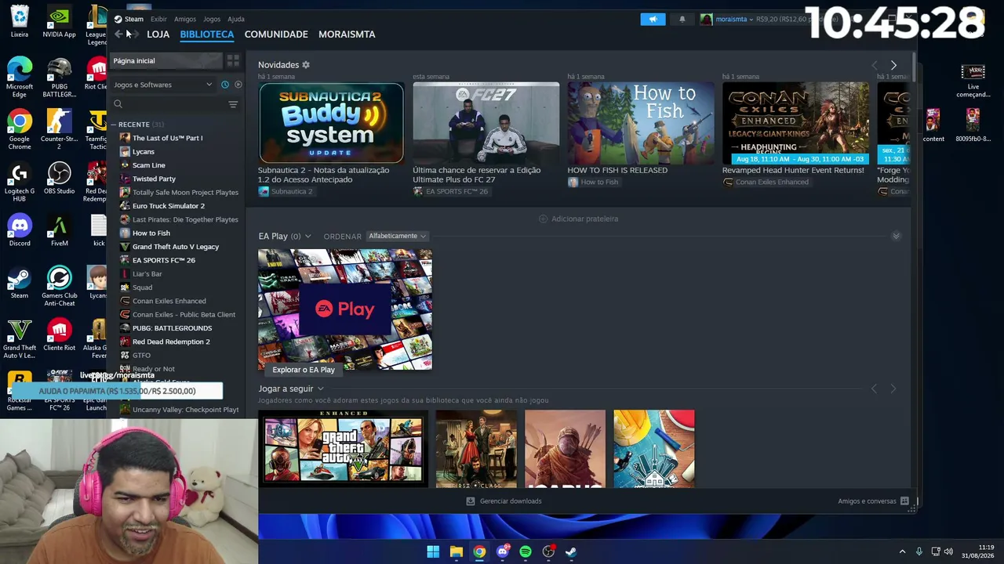
Task: Open the EA Play banner thumbnail
Action: pyautogui.click(x=345, y=309)
